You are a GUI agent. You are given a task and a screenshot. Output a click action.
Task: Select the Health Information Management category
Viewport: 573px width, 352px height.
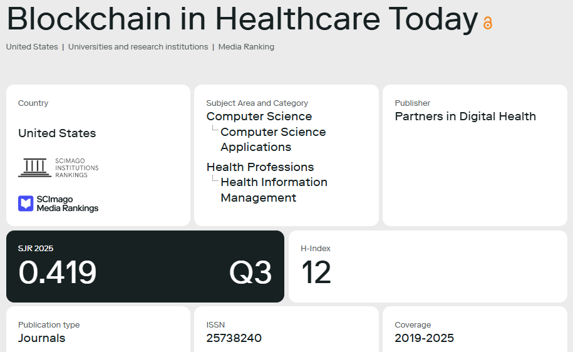(274, 190)
